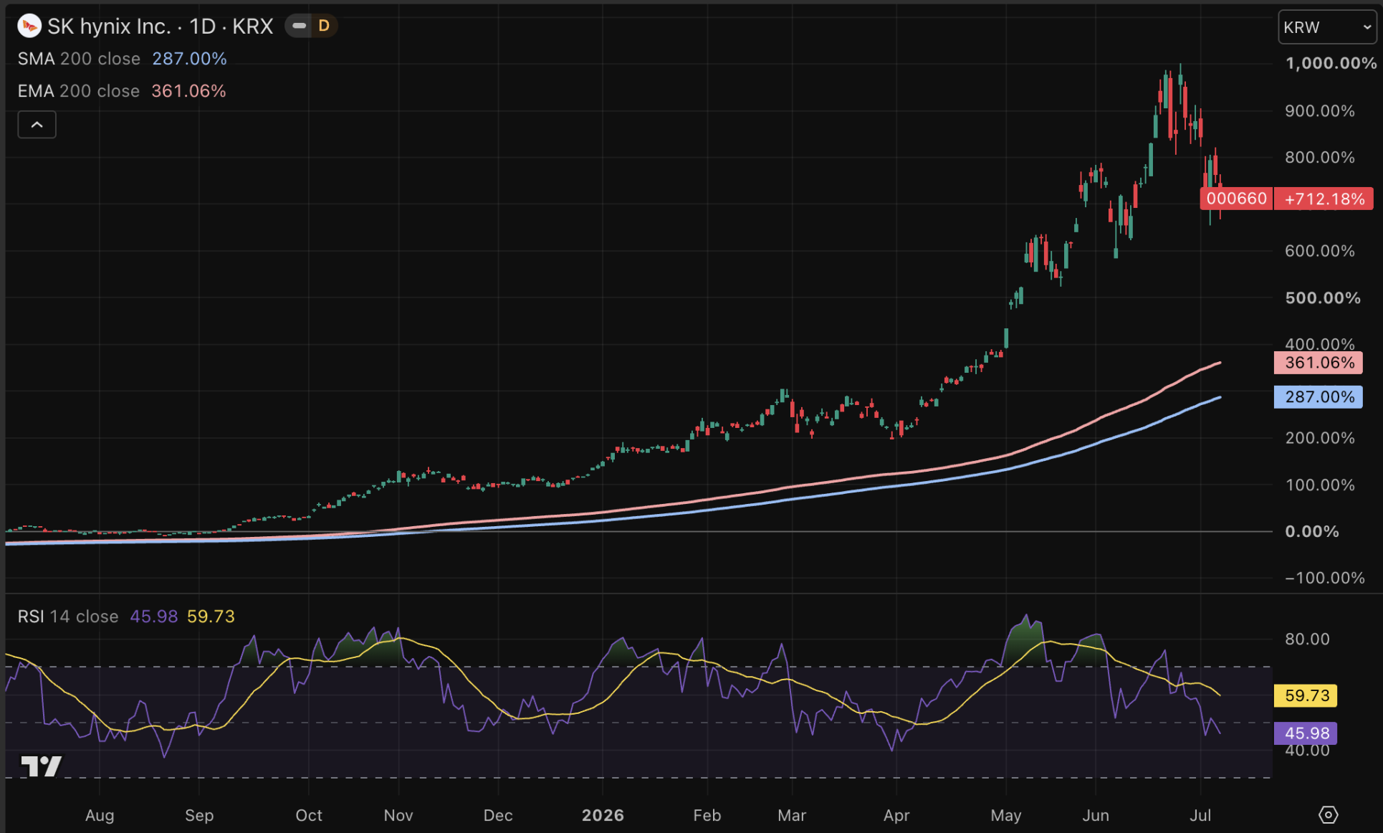Click the SK hynix Inc. symbol title
The height and width of the screenshot is (833, 1383).
[109, 27]
